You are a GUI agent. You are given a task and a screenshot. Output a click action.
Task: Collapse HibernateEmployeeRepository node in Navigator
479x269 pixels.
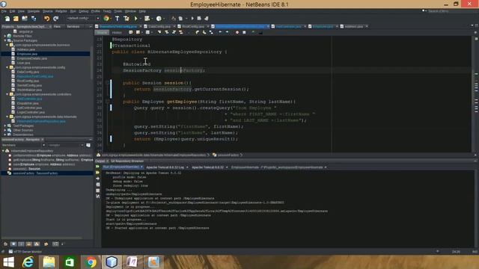point(3,151)
